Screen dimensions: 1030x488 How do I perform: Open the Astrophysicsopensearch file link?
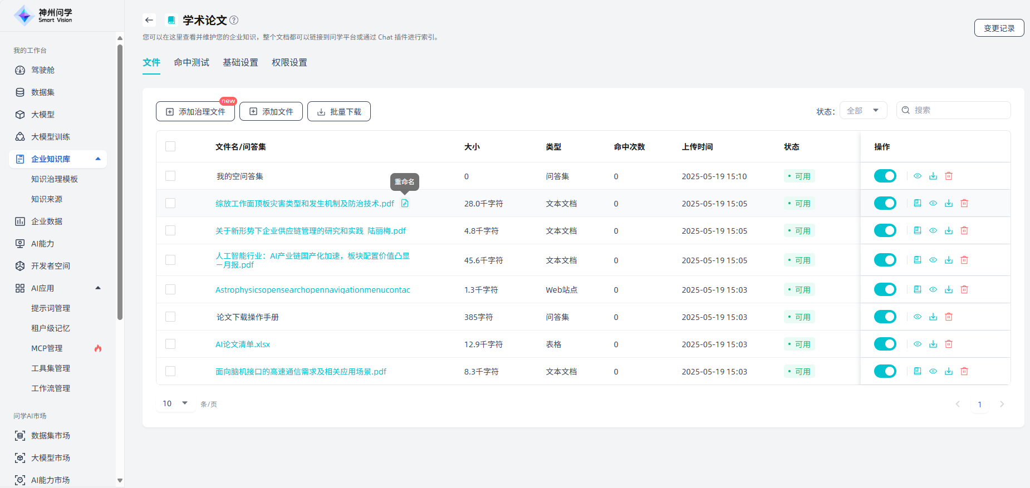[313, 289]
